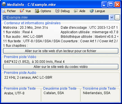Click "Bibliothèque utilisée : libebml" line
Viewport: 122px width, 104px height.
pyautogui.click(x=89, y=37)
